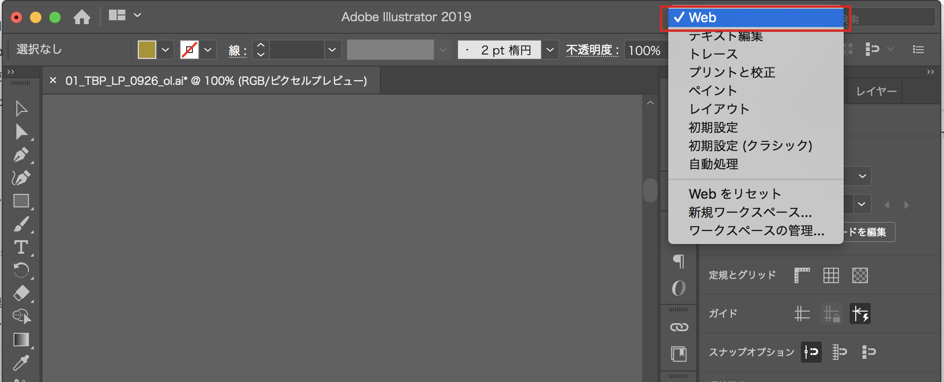Select the Rectangle tool

click(x=21, y=201)
